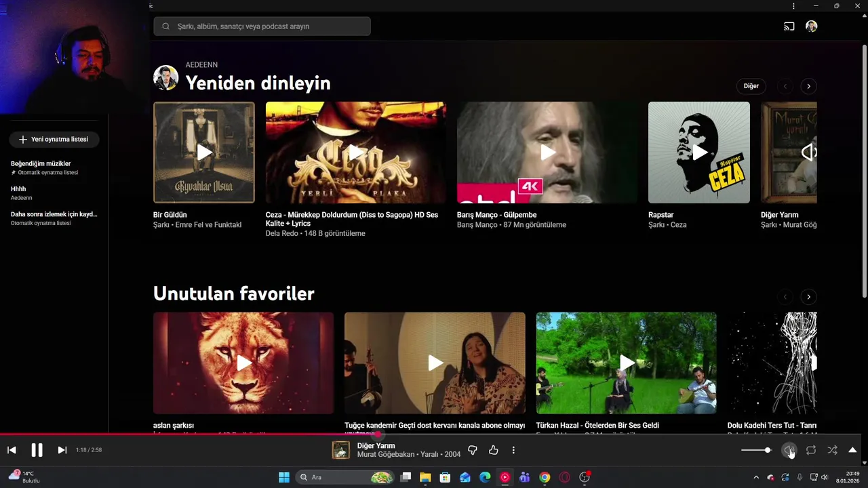Show hidden system tray icons
The height and width of the screenshot is (488, 868).
(x=757, y=477)
